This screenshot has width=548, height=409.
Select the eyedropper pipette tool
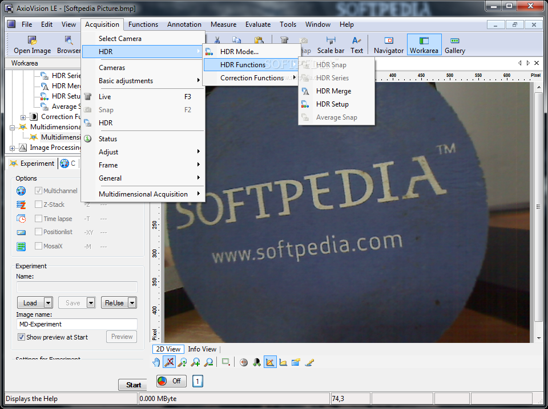tap(309, 362)
